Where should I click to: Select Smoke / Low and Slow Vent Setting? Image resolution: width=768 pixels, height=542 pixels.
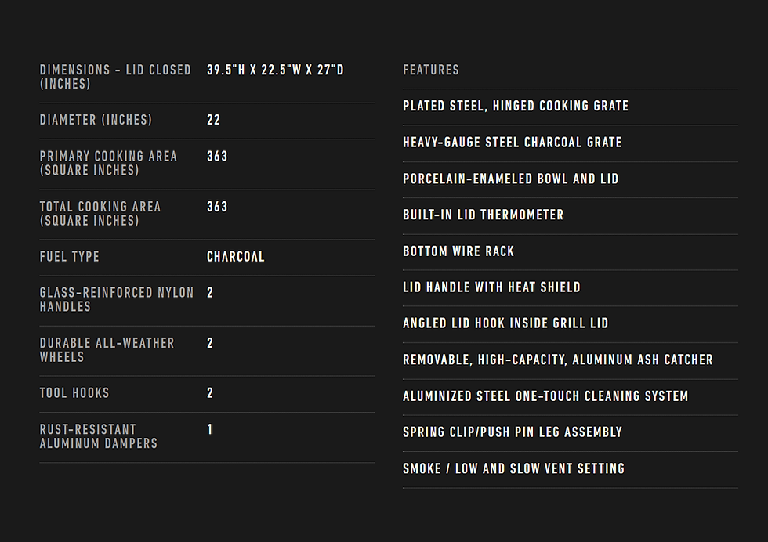click(x=513, y=468)
